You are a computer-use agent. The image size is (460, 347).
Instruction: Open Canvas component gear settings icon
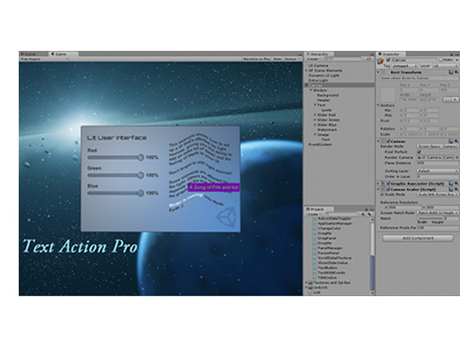click(x=456, y=141)
